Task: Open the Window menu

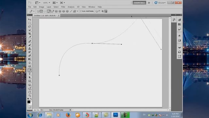Action: point(92,7)
